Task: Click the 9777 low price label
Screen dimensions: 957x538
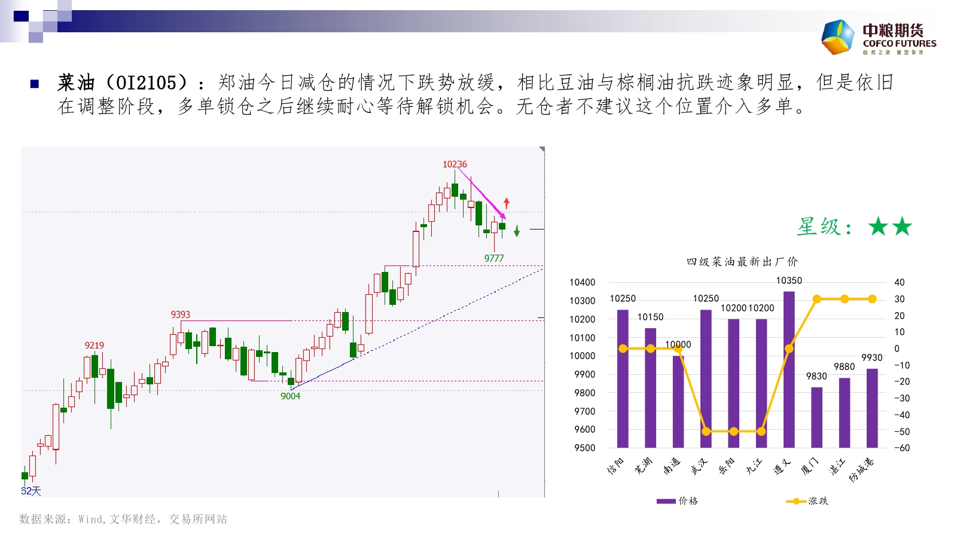Action: tap(494, 258)
